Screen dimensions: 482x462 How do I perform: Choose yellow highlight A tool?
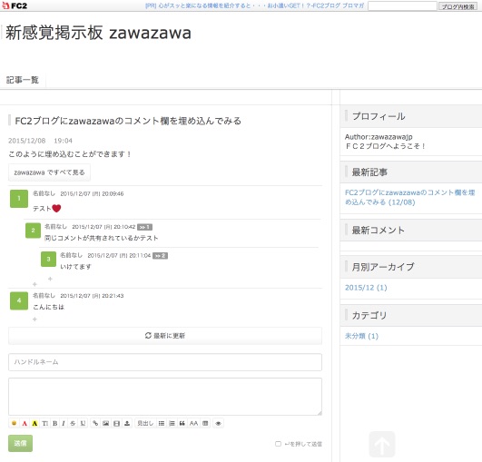(x=34, y=423)
